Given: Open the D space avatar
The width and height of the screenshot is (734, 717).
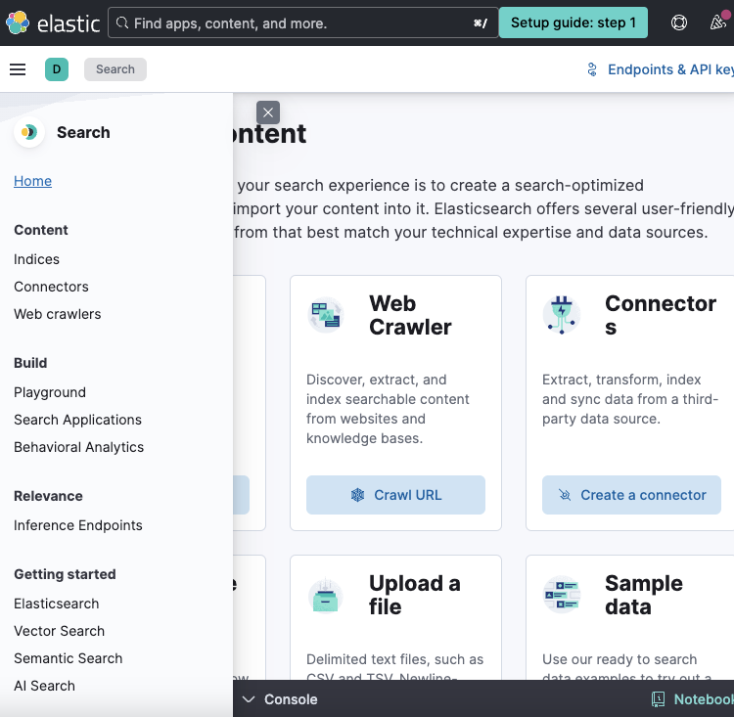Looking at the screenshot, I should point(57,69).
